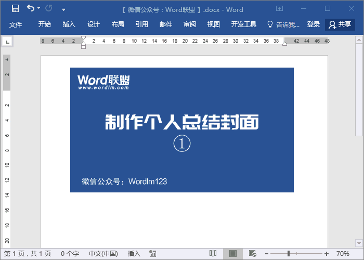
Task: Switch to Read Mode view icon
Action: [213, 254]
